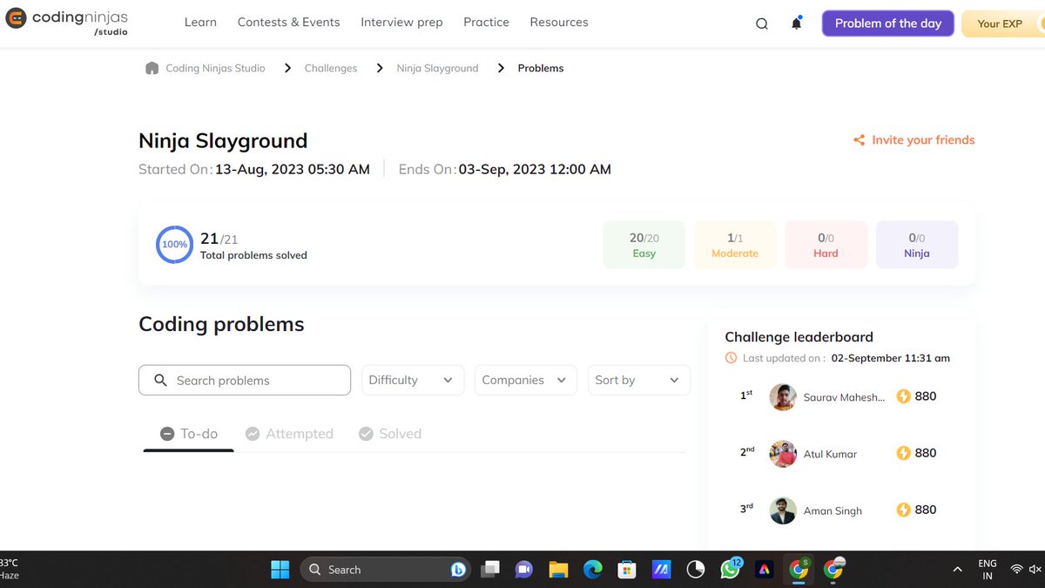The height and width of the screenshot is (588, 1045).
Task: Click the To-do tab's minus circle icon
Action: coord(167,434)
